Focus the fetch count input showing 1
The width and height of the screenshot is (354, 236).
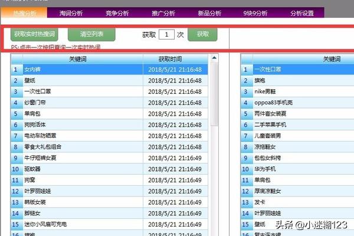(166, 35)
